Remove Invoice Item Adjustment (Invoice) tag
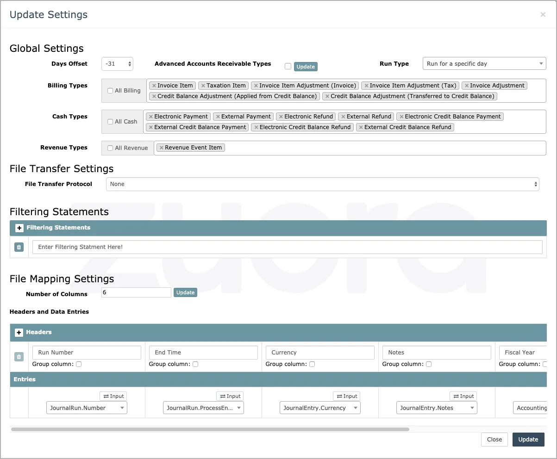557x459 pixels. [x=256, y=86]
